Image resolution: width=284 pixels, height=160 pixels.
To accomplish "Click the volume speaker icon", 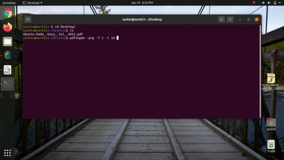I will (x=269, y=3).
